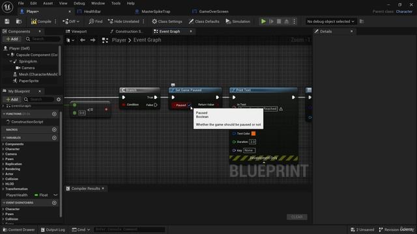Open the Tools menu

pyautogui.click(x=116, y=3)
